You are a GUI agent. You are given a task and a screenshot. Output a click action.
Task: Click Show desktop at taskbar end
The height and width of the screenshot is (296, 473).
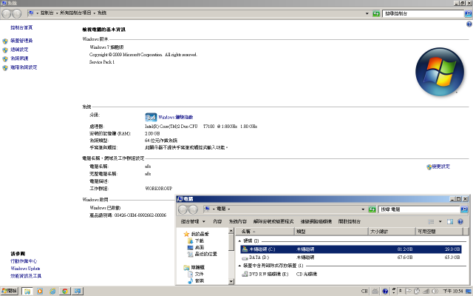(469, 291)
